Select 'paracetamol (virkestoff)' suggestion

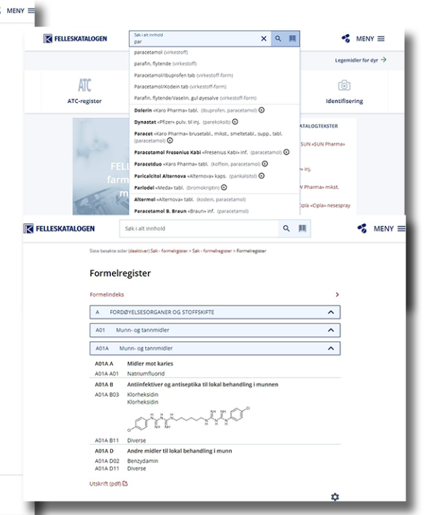tap(161, 53)
